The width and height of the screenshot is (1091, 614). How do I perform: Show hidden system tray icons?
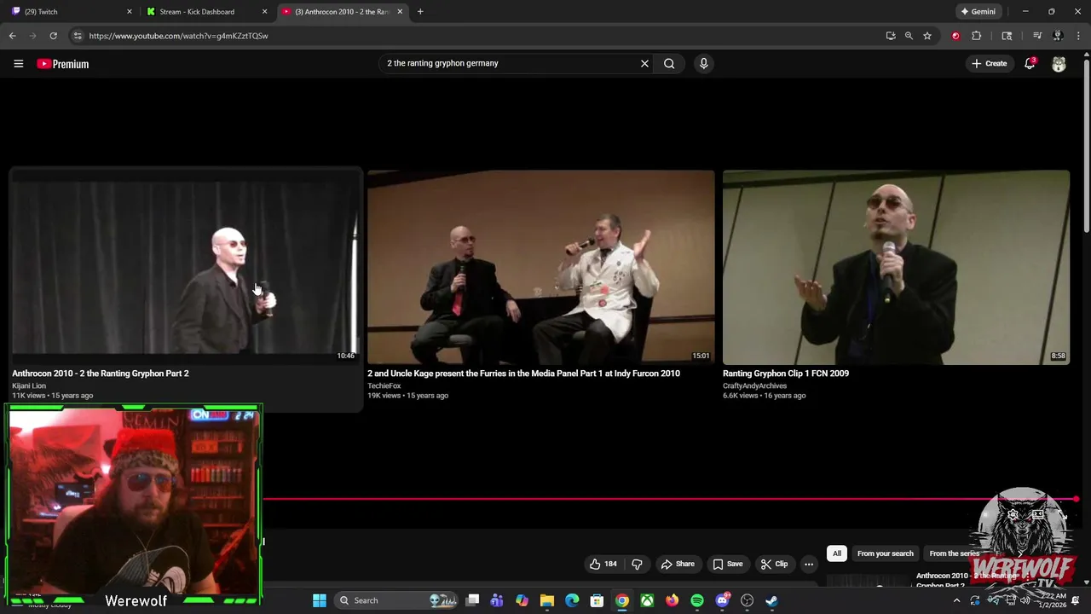956,600
